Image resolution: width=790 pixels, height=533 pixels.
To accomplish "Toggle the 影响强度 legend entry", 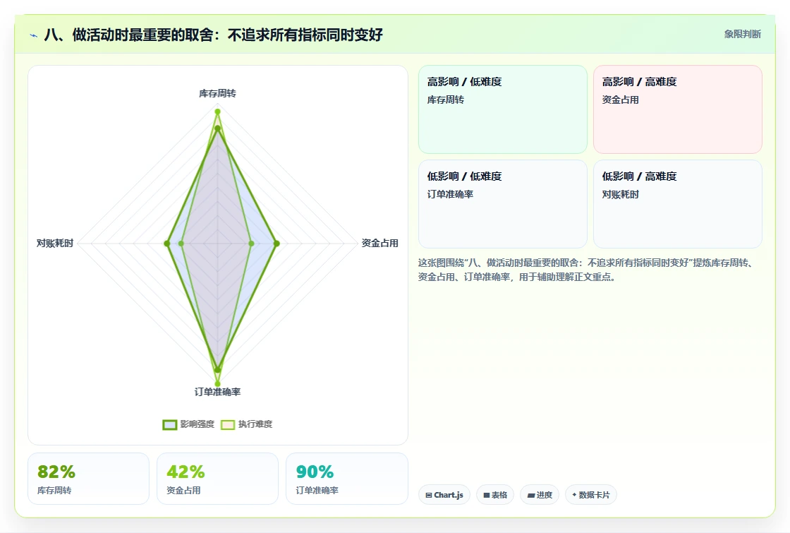I will click(x=188, y=424).
